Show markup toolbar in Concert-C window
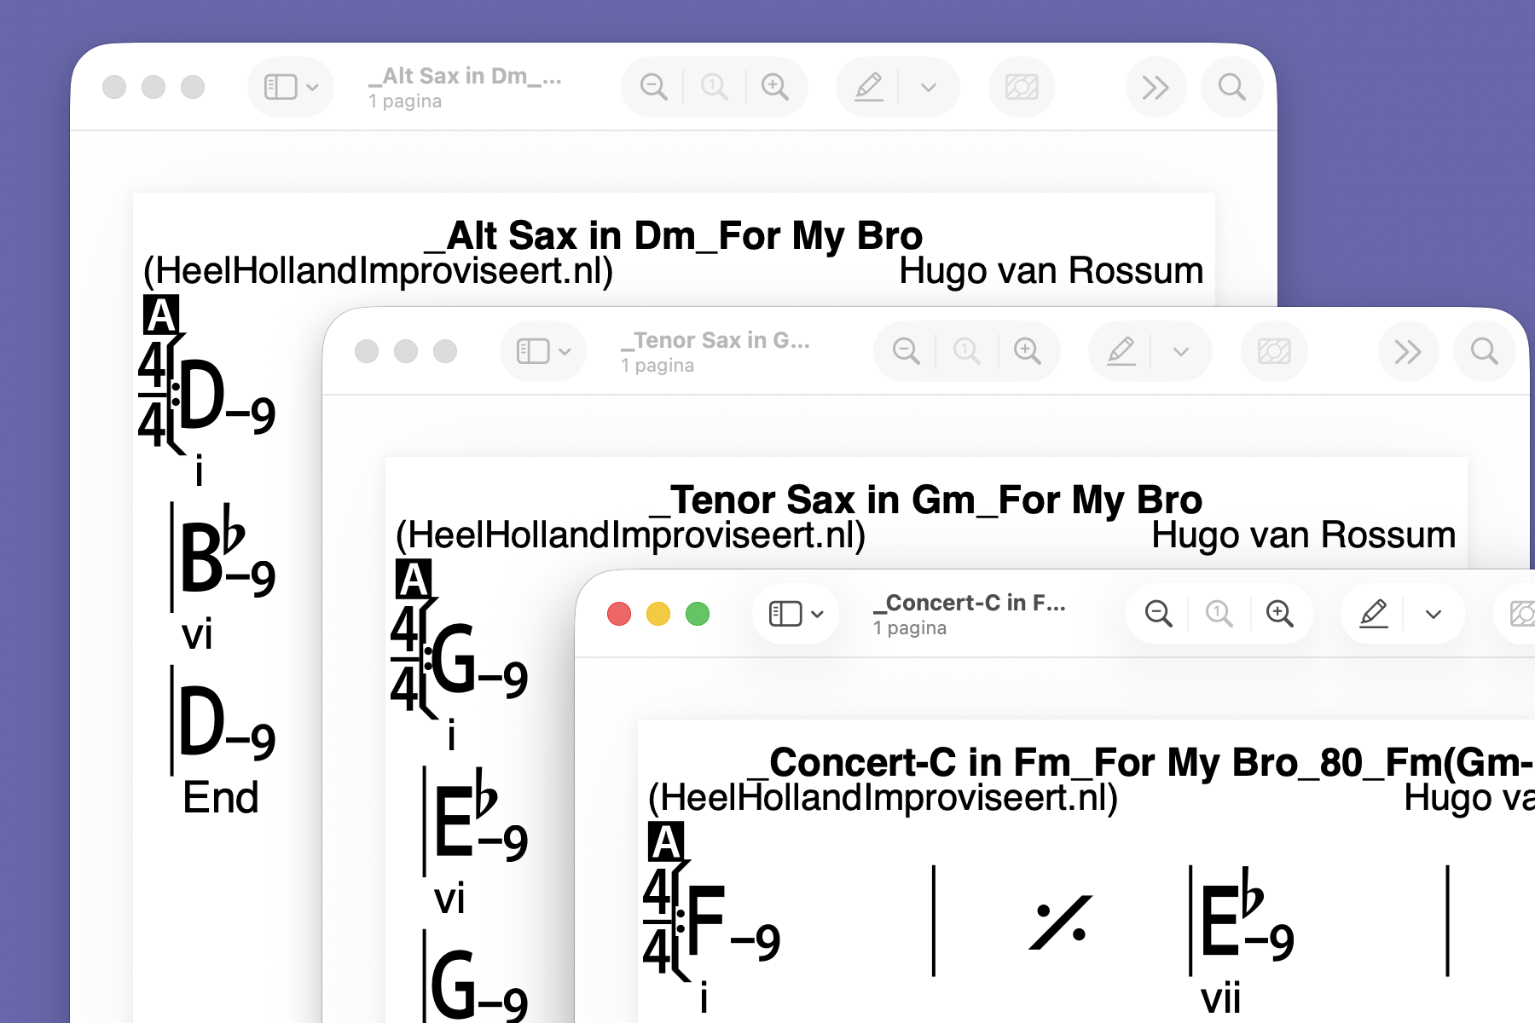 click(x=1374, y=614)
